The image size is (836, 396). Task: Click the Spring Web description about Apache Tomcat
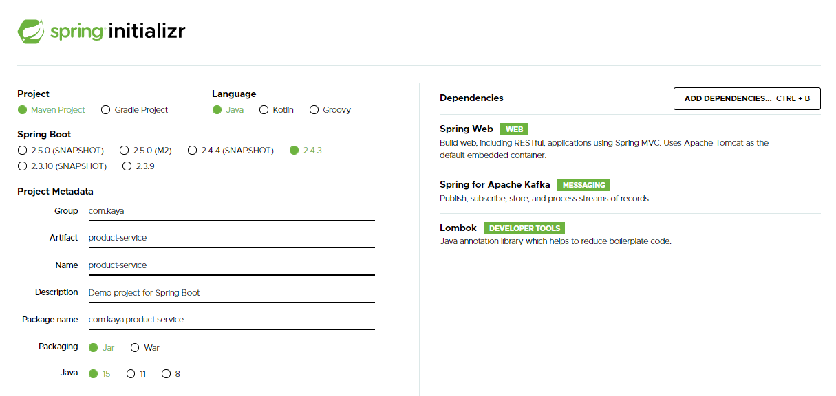coord(604,149)
